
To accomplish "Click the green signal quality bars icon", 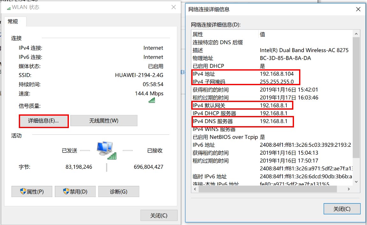I will click(152, 100).
